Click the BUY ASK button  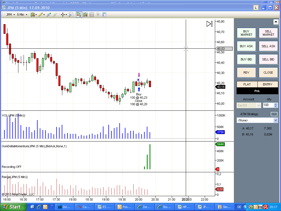(246, 46)
